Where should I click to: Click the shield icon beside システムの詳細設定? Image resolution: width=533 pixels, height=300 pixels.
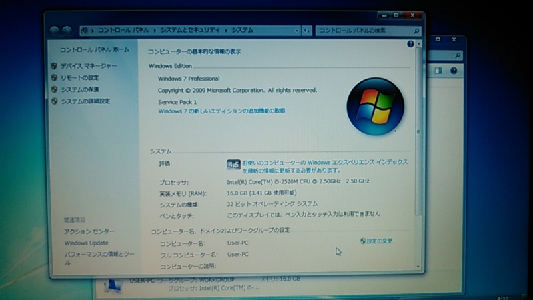click(54, 101)
